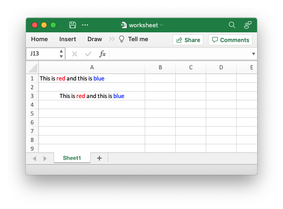Switch to the Insert tab
The width and height of the screenshot is (283, 209).
click(68, 39)
